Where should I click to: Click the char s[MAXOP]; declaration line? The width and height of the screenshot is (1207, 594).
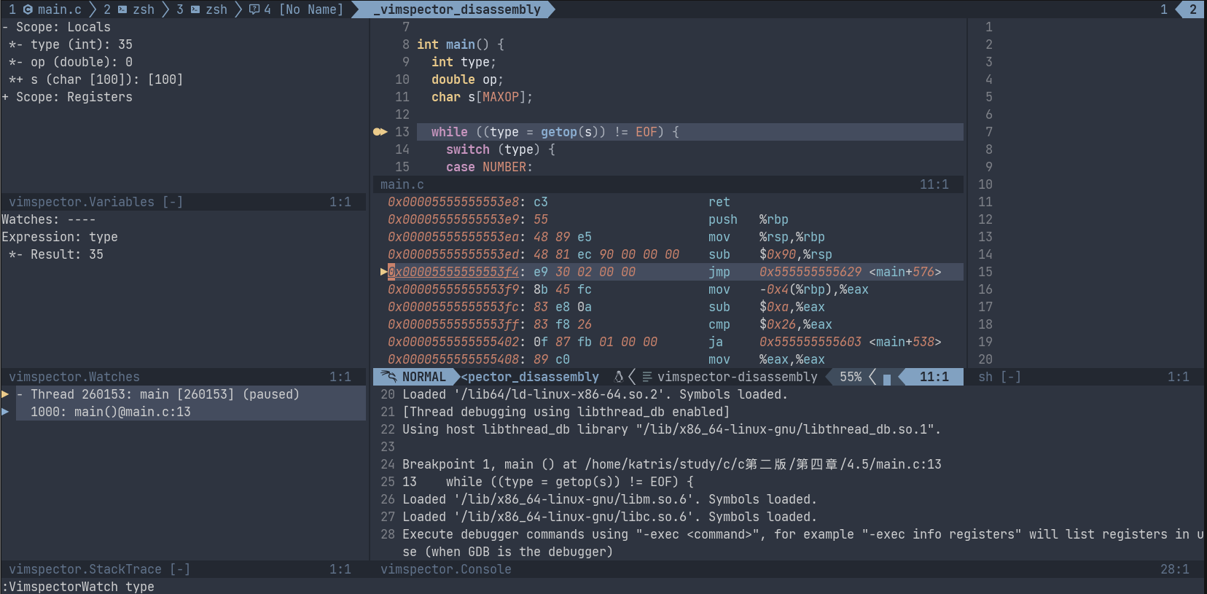[482, 97]
